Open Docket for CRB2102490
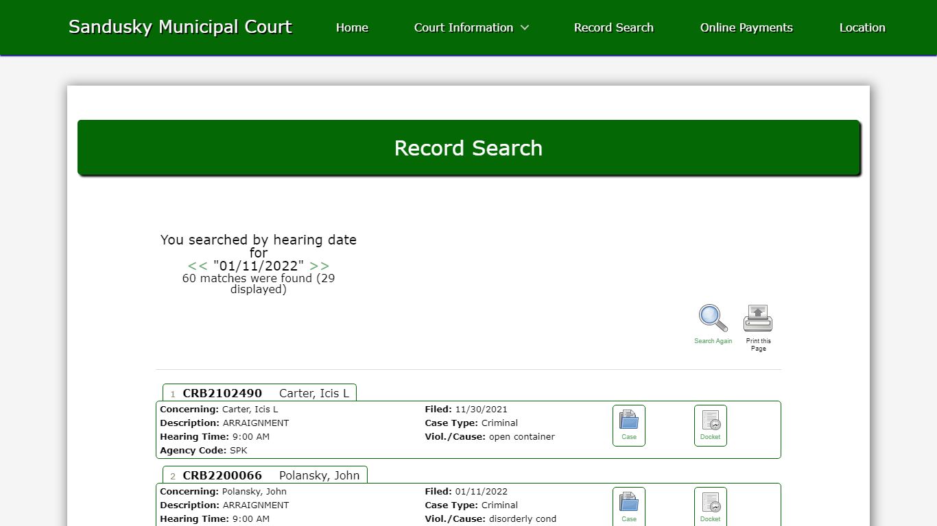 click(711, 425)
